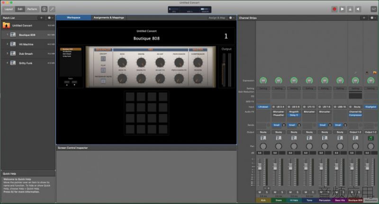Click the Kick expression knob
The width and height of the screenshot is (379, 204).
263,80
